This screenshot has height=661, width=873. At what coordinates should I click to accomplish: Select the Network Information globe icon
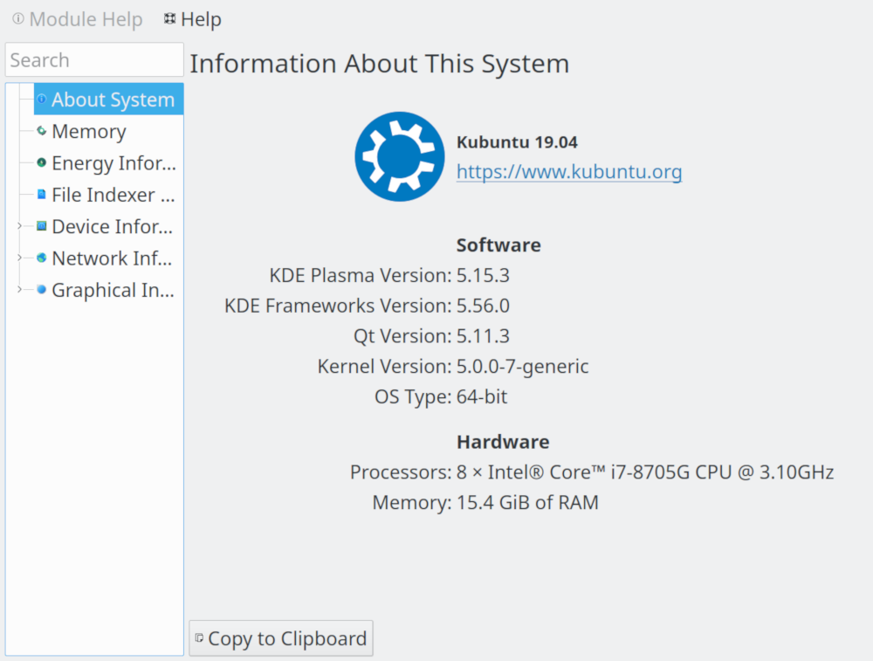tap(42, 258)
